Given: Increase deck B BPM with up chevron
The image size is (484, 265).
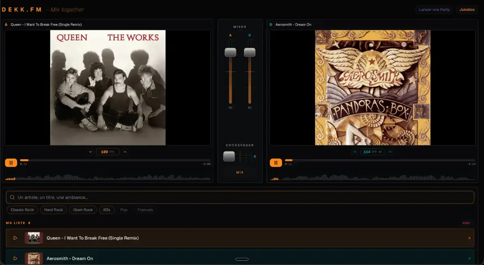Looking at the screenshot, I should click(x=390, y=152).
